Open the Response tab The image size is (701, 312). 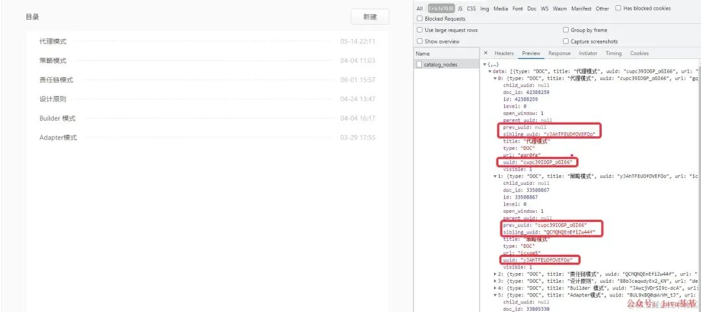[x=560, y=53]
